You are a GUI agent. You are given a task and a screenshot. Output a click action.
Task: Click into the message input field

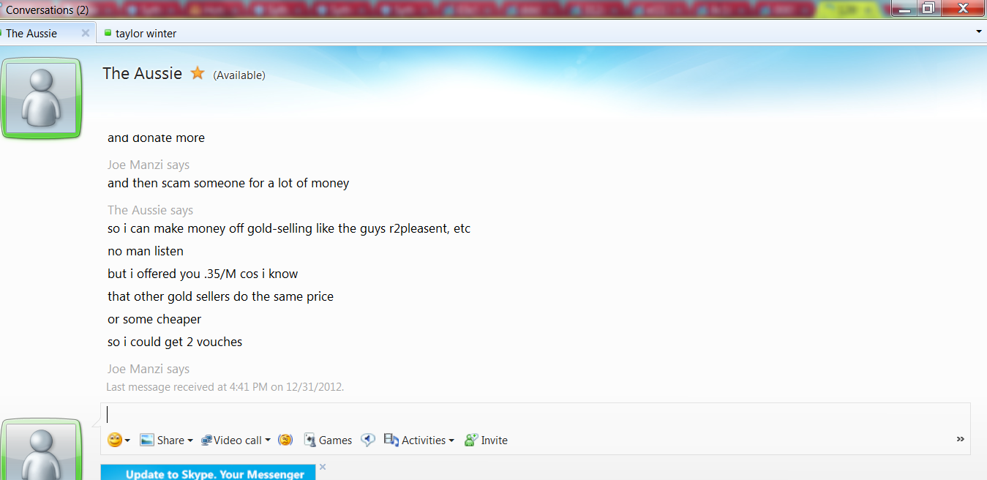tap(535, 414)
